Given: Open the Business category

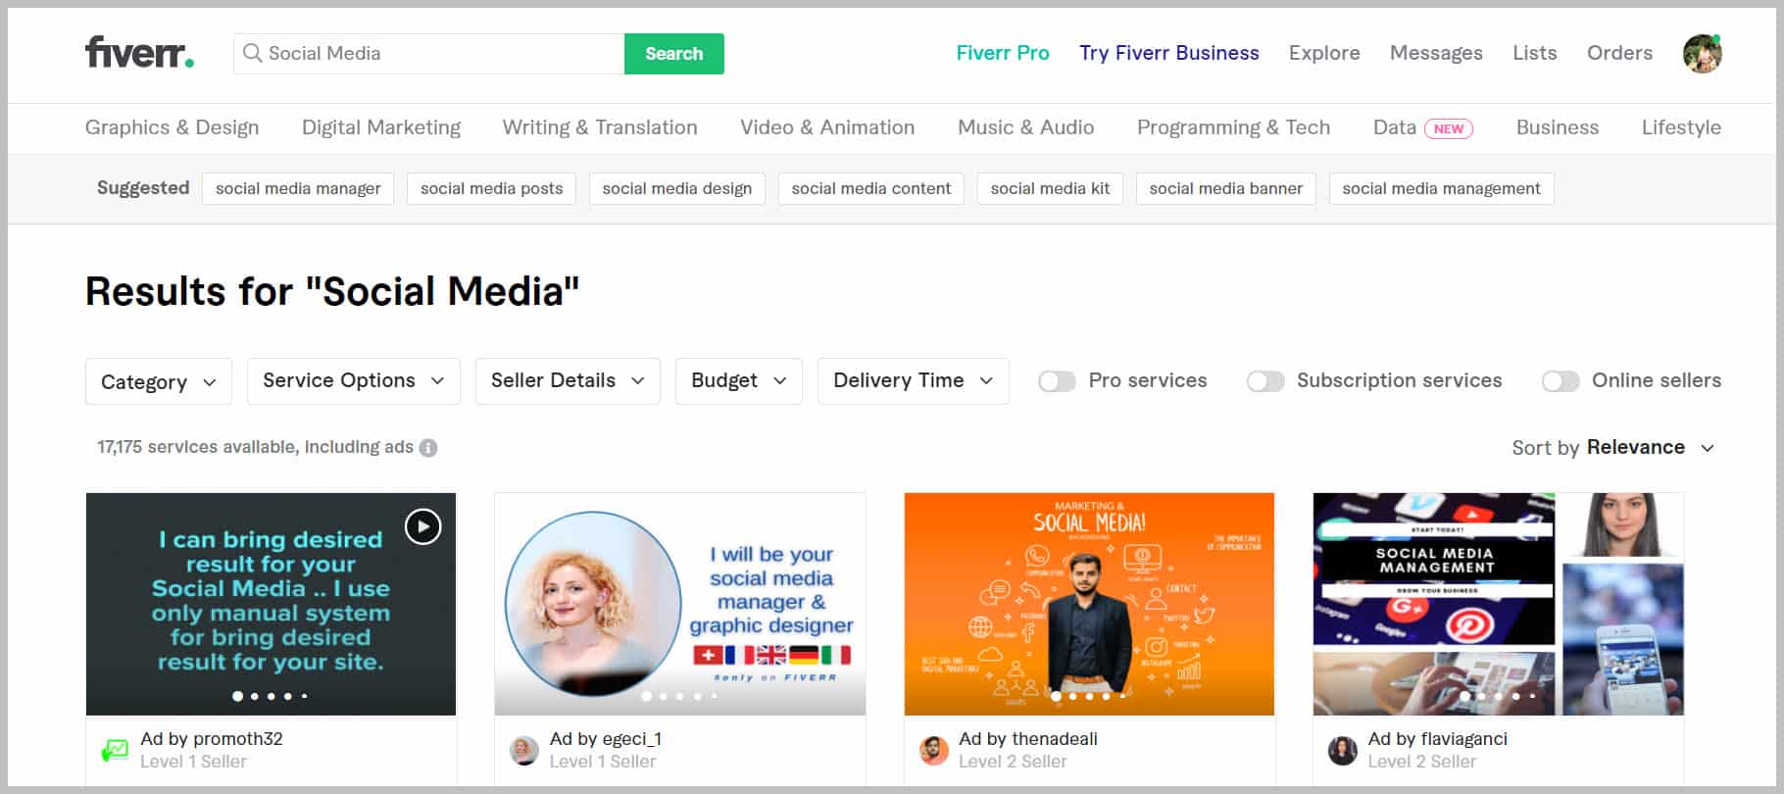Looking at the screenshot, I should click(1557, 127).
